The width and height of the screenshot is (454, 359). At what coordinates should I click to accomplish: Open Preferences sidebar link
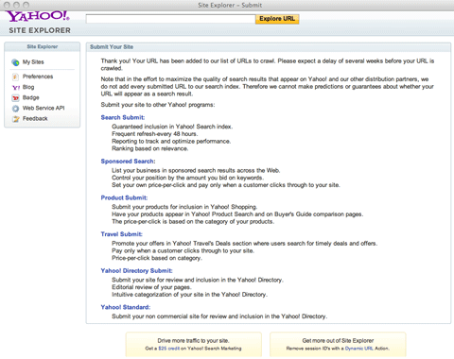tap(38, 77)
